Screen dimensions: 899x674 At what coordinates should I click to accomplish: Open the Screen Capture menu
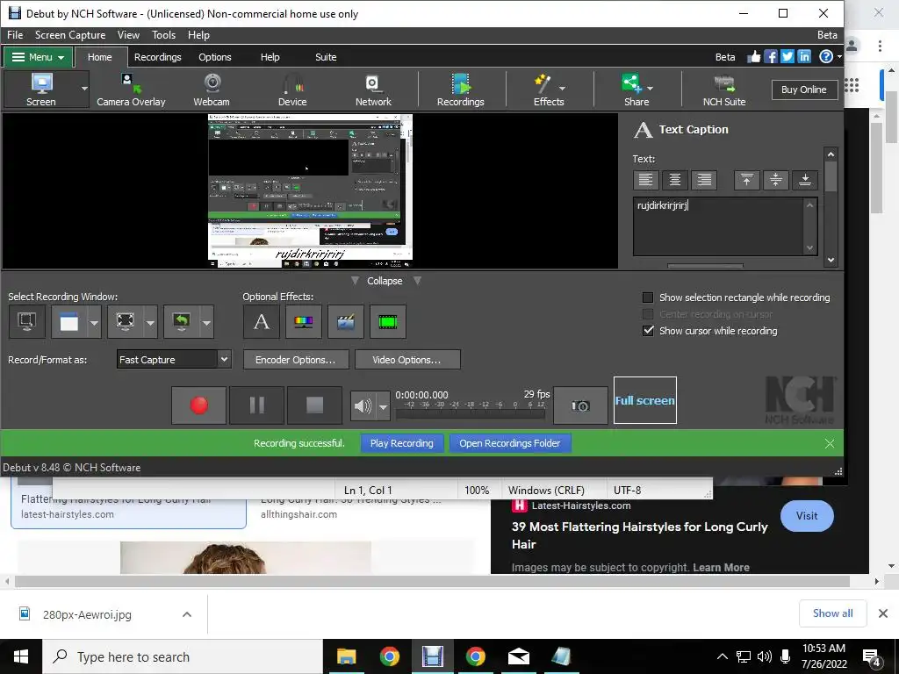click(70, 35)
